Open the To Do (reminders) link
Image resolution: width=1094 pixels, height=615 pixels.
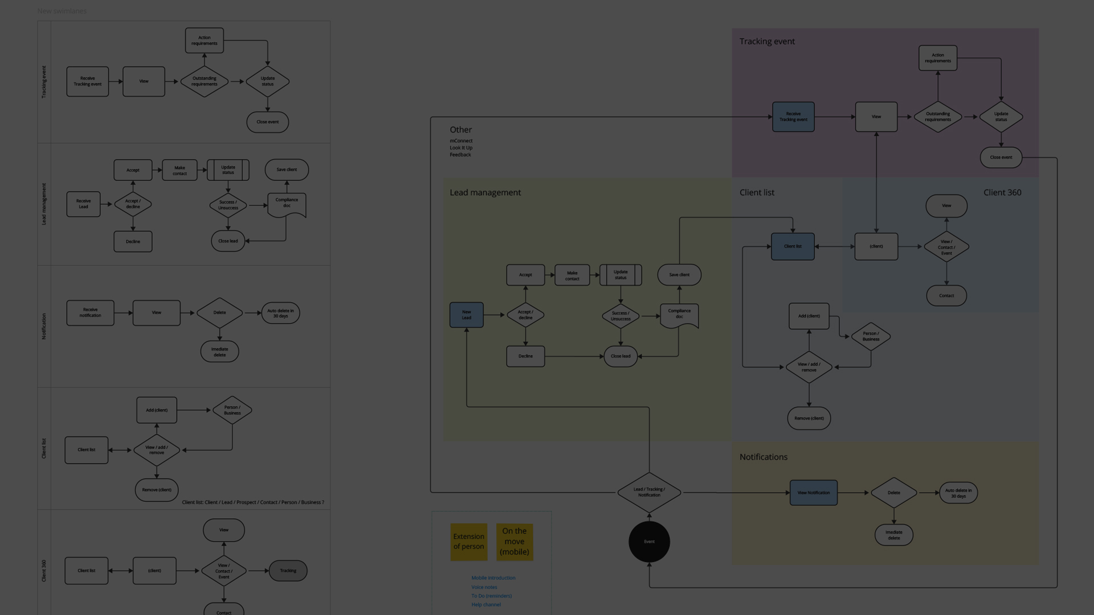tap(492, 596)
